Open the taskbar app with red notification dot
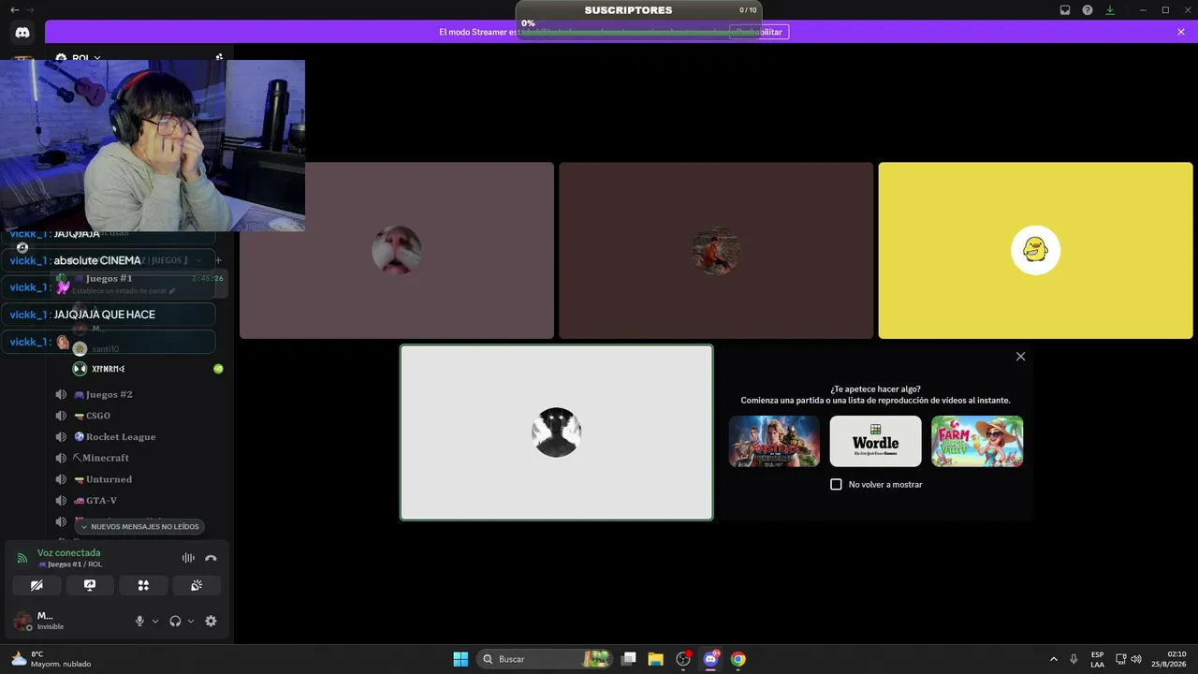Image resolution: width=1198 pixels, height=674 pixels. 683,659
